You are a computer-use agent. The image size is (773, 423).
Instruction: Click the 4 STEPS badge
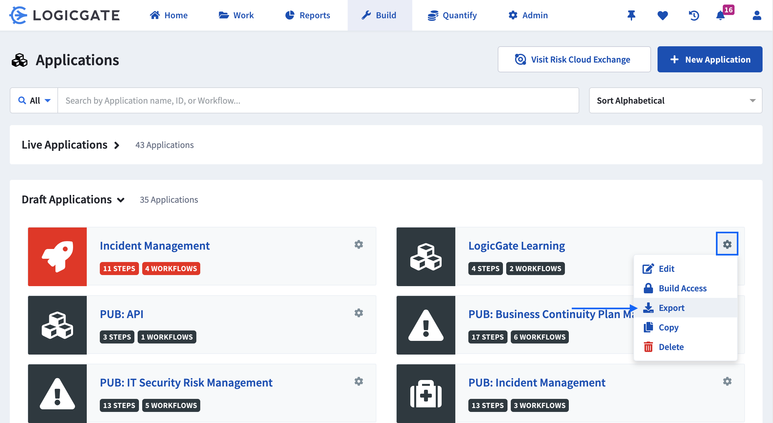pos(485,269)
